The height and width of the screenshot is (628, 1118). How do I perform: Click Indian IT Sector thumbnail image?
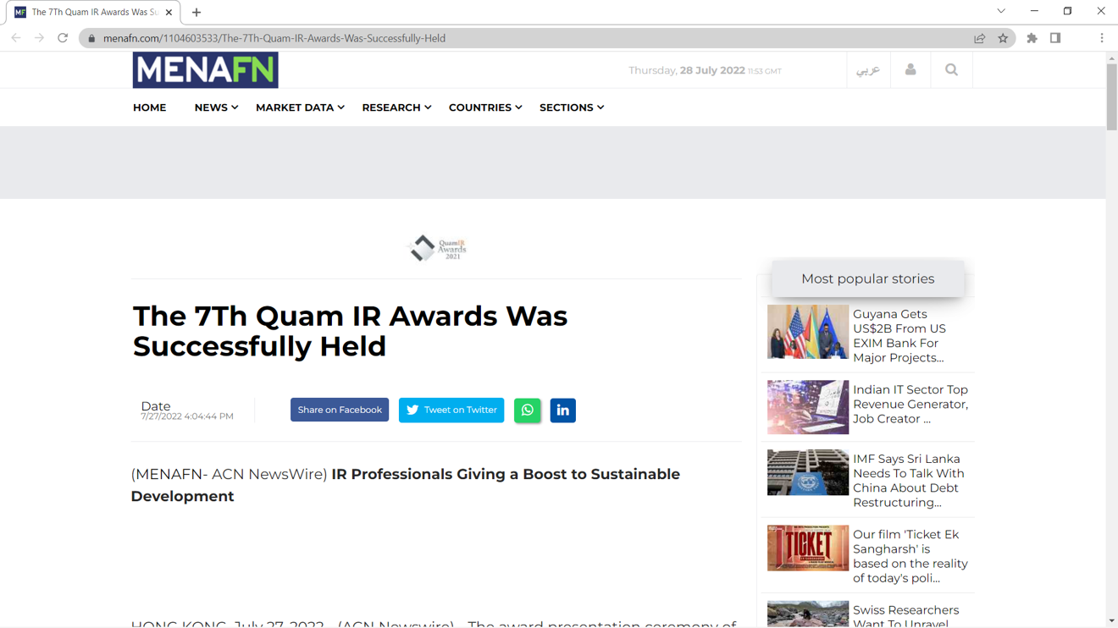[808, 407]
